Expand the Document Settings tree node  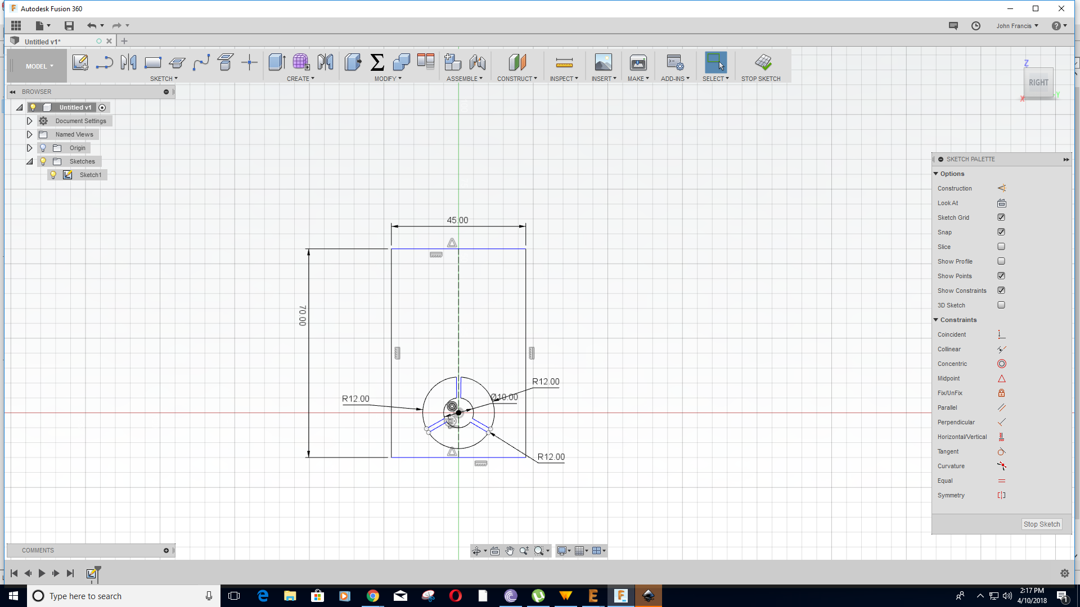tap(29, 121)
